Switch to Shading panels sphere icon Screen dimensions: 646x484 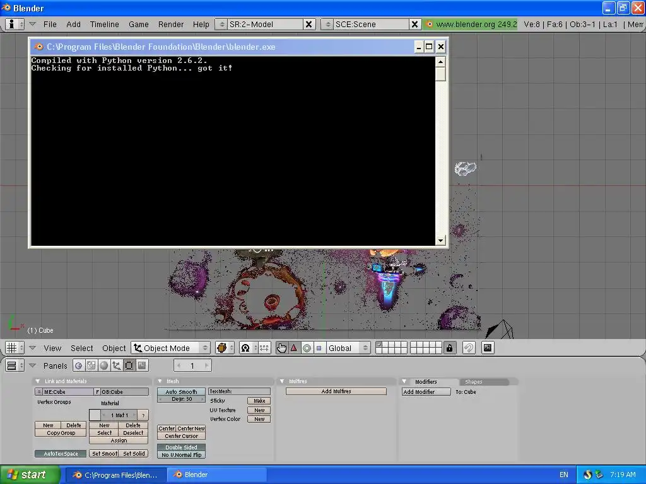point(104,366)
